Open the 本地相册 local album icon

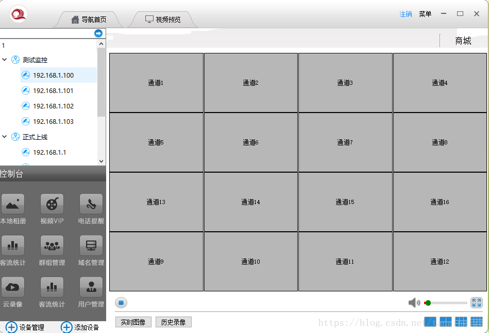point(13,205)
